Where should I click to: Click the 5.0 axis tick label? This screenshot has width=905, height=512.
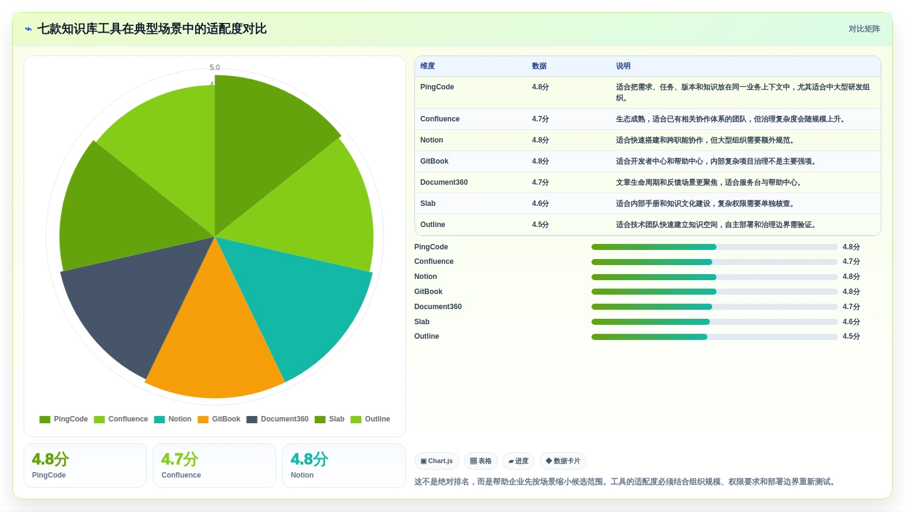click(x=214, y=68)
